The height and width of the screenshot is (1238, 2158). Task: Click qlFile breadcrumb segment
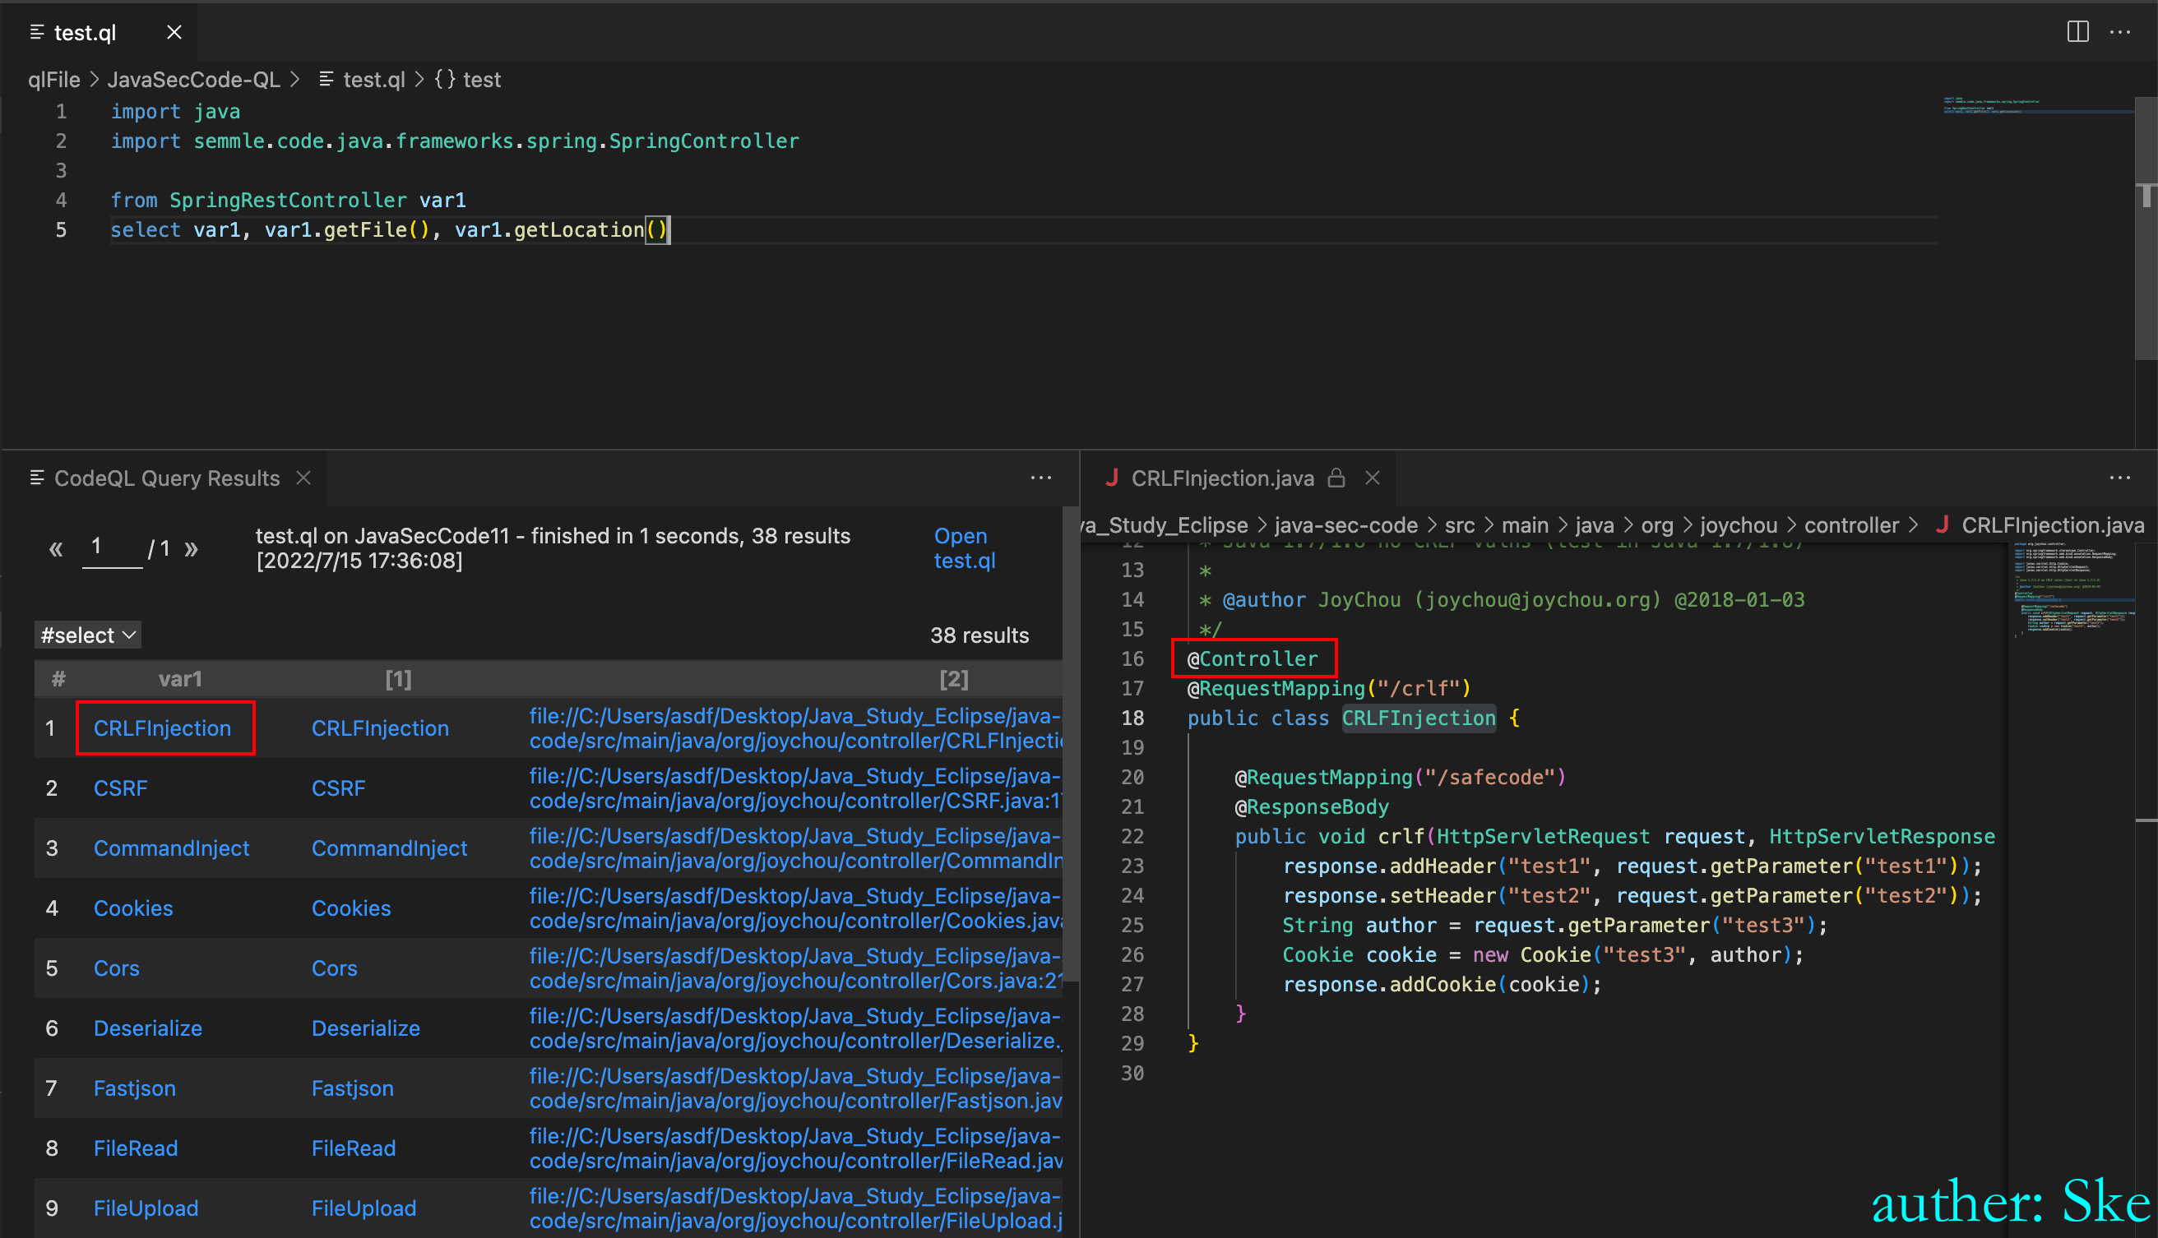(x=53, y=79)
